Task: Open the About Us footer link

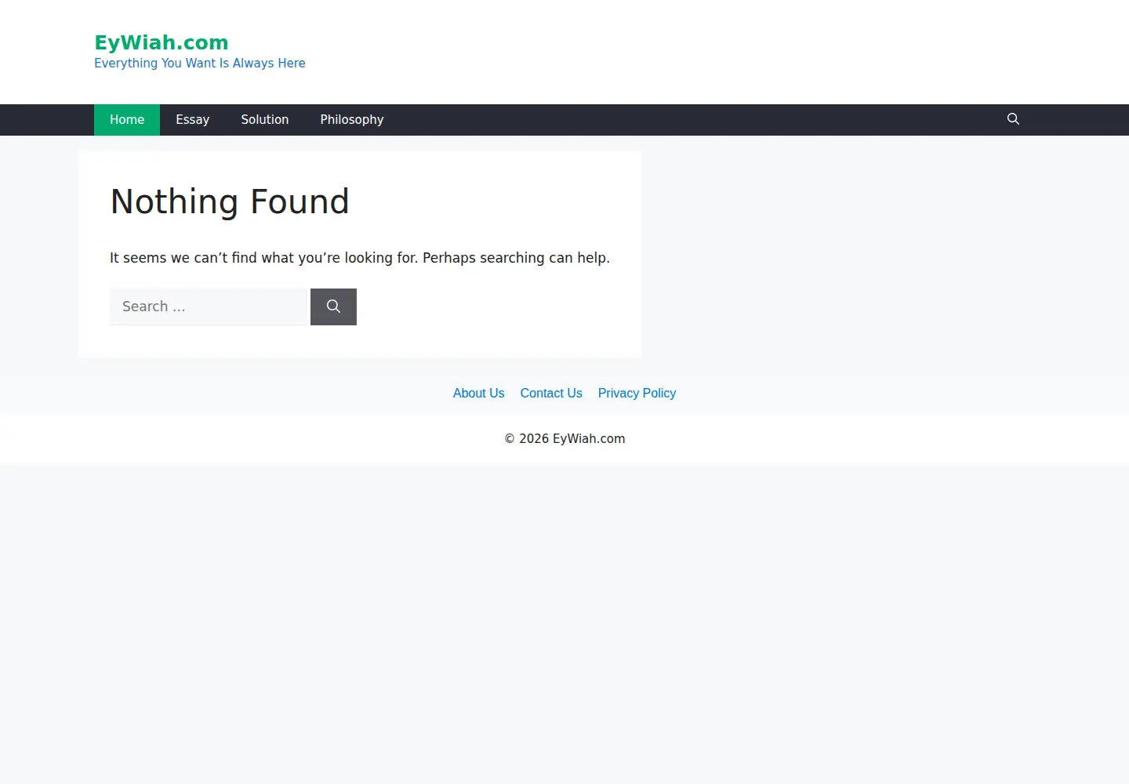Action: tap(478, 393)
